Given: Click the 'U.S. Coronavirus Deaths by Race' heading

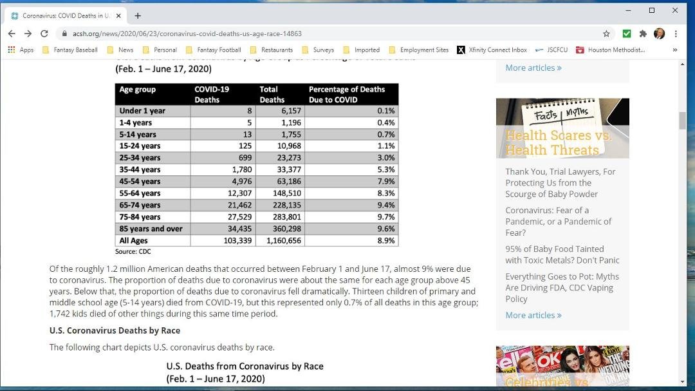Looking at the screenshot, I should click(x=115, y=330).
